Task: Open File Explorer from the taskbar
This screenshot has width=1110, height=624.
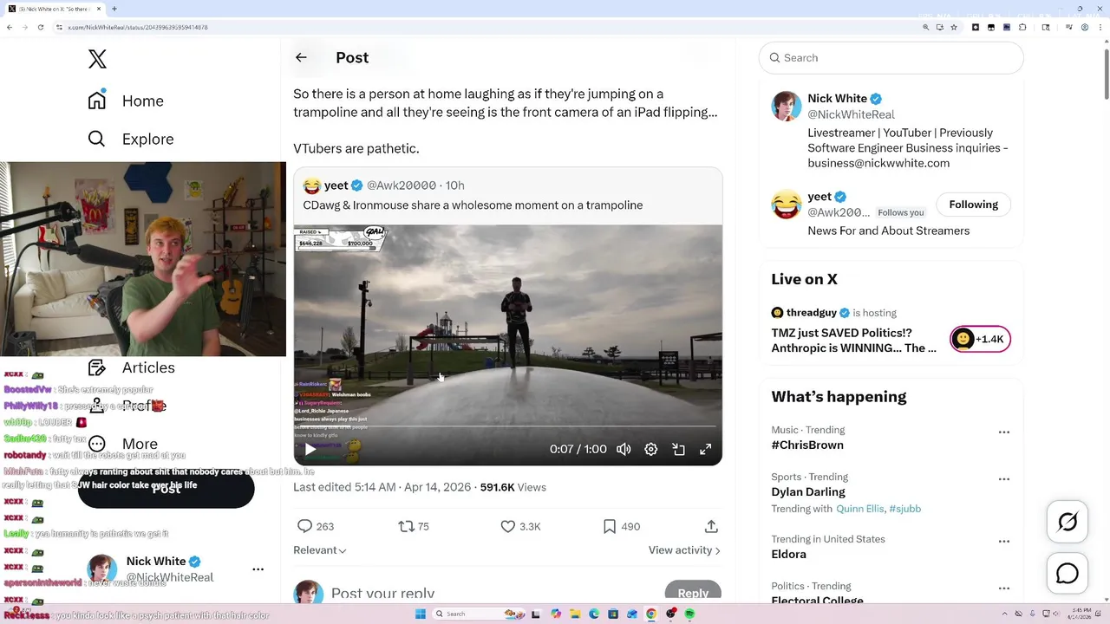Action: click(x=575, y=614)
